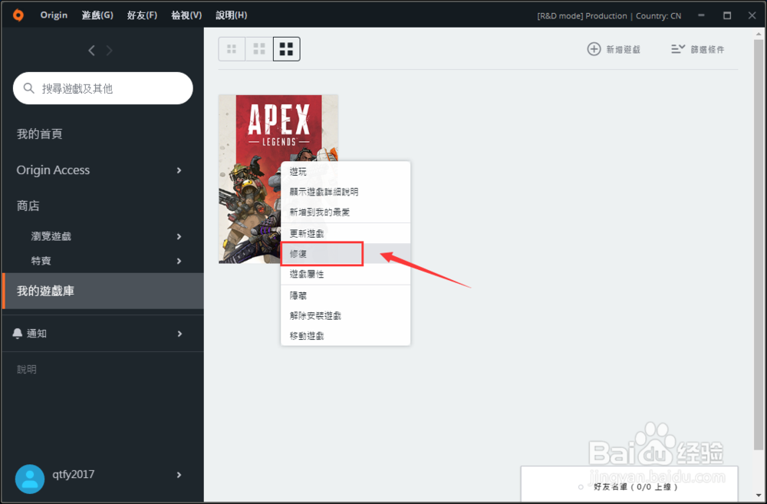The image size is (767, 504).
Task: Minimize the Origin window
Action: click(701, 15)
